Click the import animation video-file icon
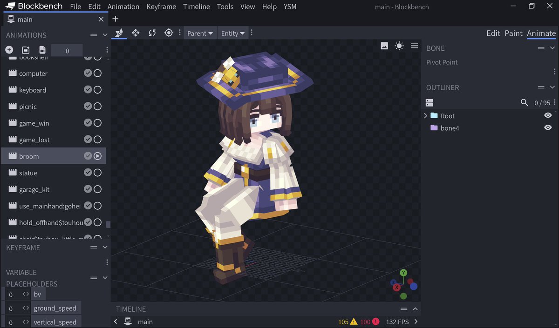 click(x=42, y=50)
